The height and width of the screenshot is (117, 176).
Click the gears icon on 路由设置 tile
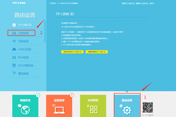tap(125, 109)
